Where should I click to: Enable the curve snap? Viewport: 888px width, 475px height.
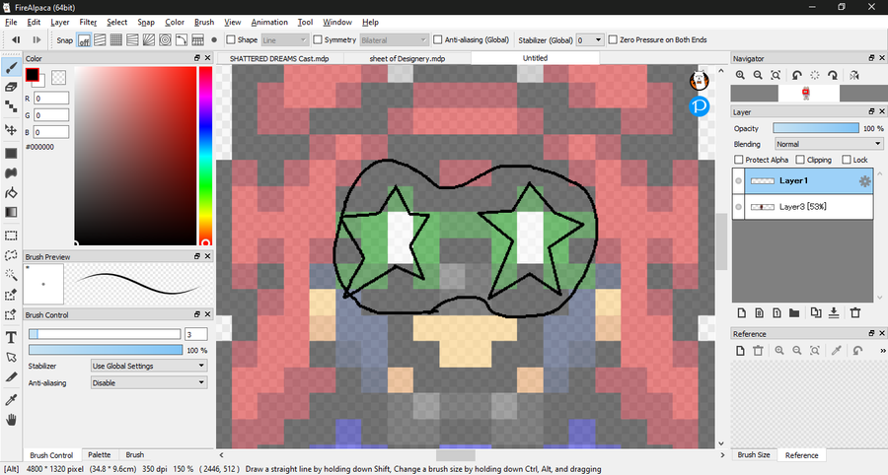point(182,40)
